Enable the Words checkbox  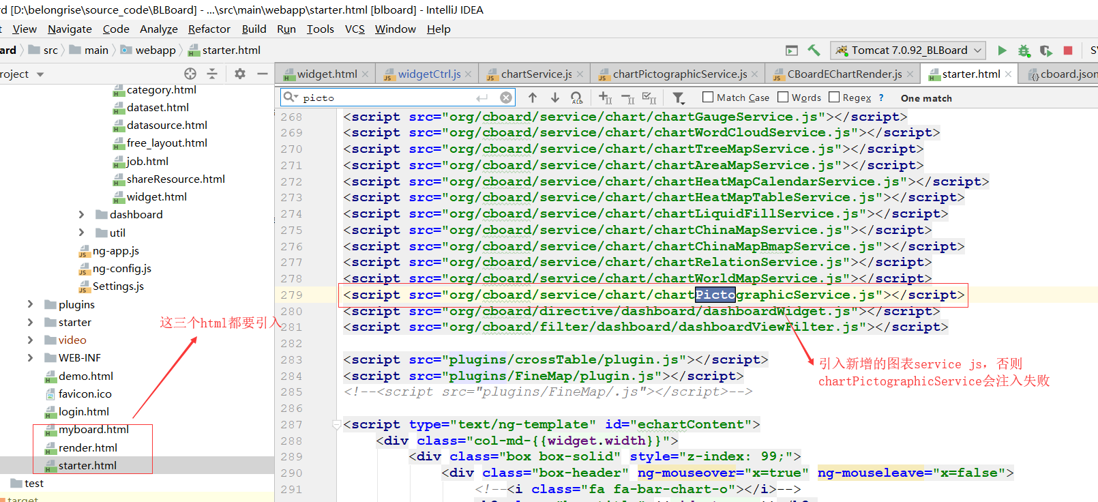[783, 97]
